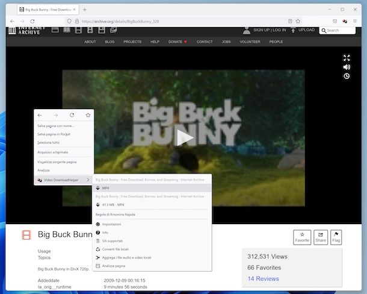Image resolution: width=367 pixels, height=294 pixels.
Task: Download the highlighted MP4 entry
Action: [x=152, y=188]
